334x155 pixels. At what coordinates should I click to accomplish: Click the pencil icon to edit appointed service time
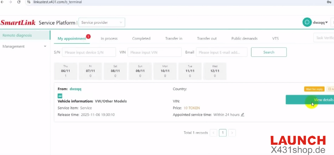[243, 115]
